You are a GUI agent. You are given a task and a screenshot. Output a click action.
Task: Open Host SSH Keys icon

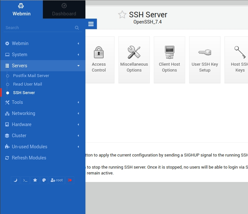pos(240,52)
